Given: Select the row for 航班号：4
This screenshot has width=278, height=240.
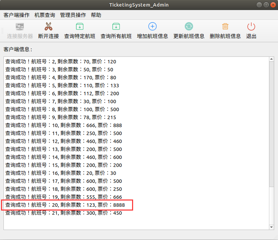Looking at the screenshot, I should (61, 78).
